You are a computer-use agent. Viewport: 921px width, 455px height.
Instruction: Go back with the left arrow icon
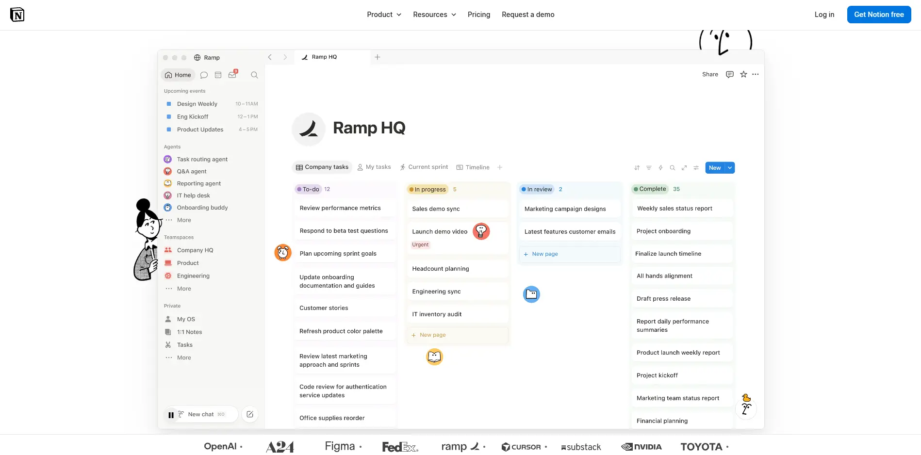point(270,57)
